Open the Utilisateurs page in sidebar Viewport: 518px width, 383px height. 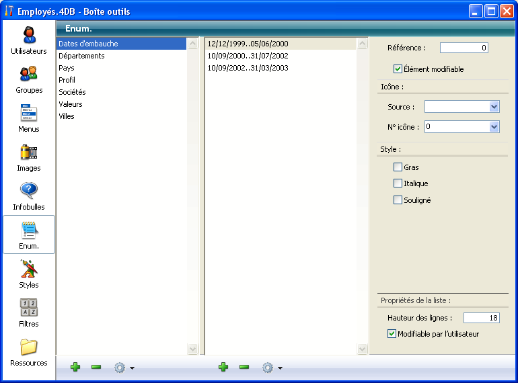(x=29, y=40)
